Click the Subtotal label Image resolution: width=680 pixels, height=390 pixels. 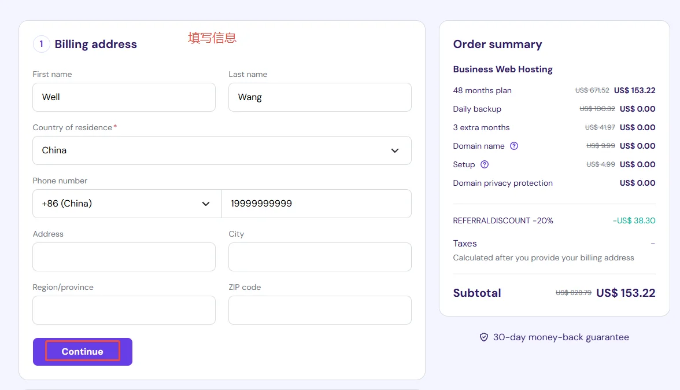[477, 293]
